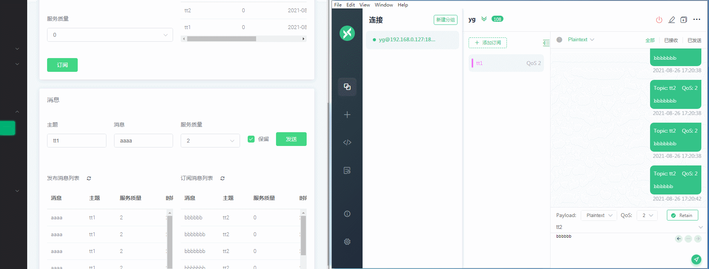Open the View menu
The width and height of the screenshot is (709, 269).
365,5
